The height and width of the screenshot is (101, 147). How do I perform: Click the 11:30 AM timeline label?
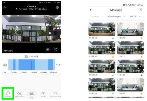pyautogui.click(x=33, y=72)
